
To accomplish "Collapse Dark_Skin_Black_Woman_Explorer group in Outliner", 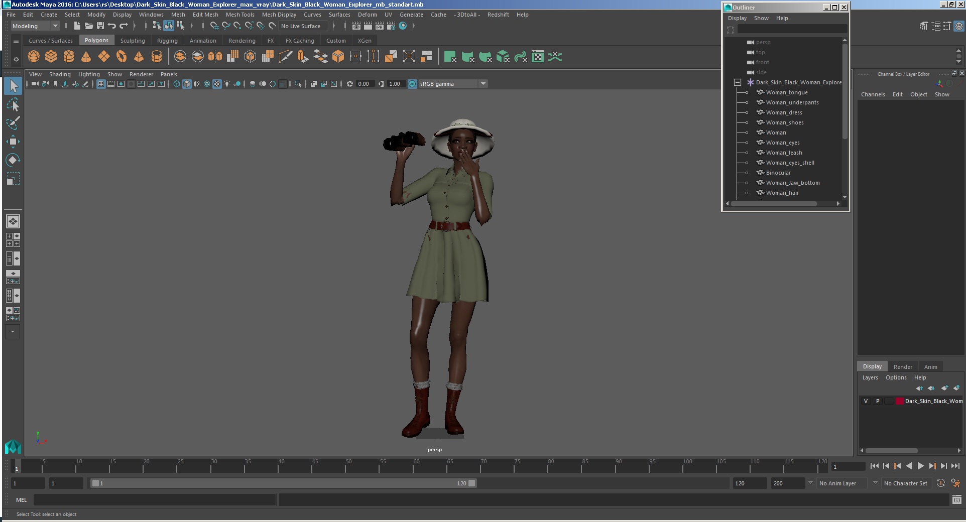I will (737, 82).
